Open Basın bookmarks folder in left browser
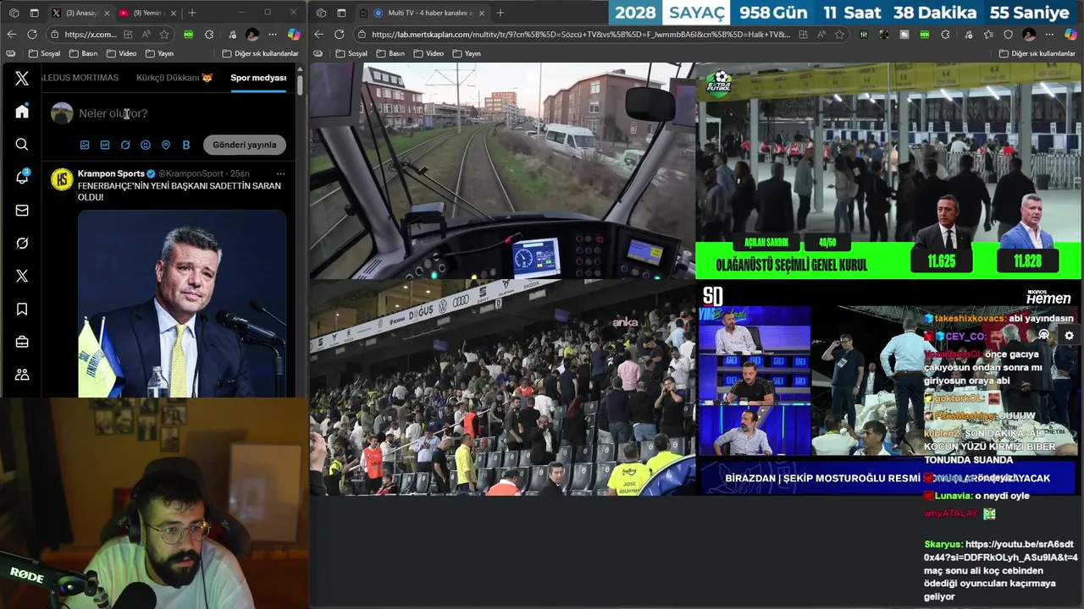Viewport: 1084px width, 609px height. click(x=82, y=53)
